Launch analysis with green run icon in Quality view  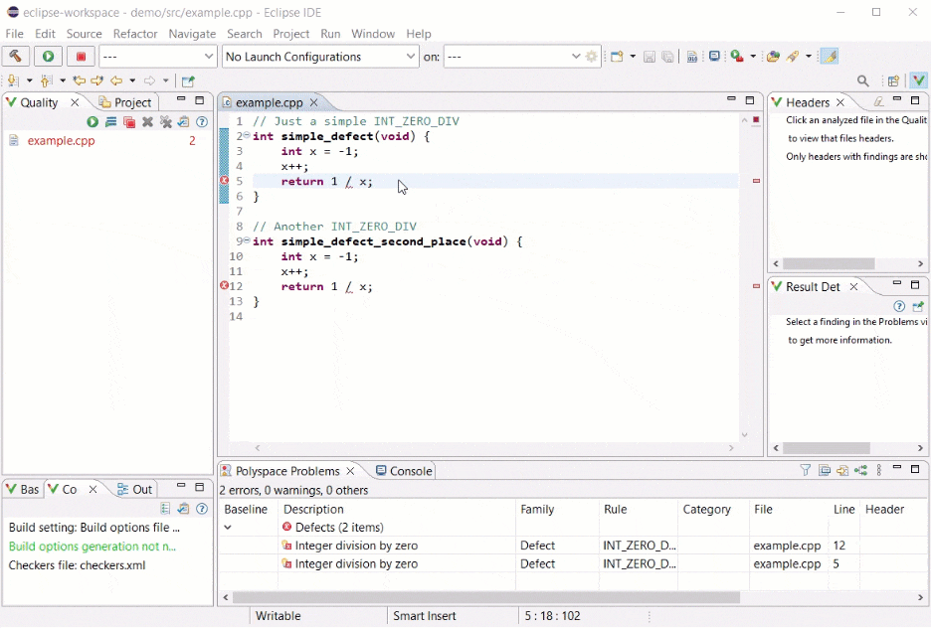[x=93, y=121]
